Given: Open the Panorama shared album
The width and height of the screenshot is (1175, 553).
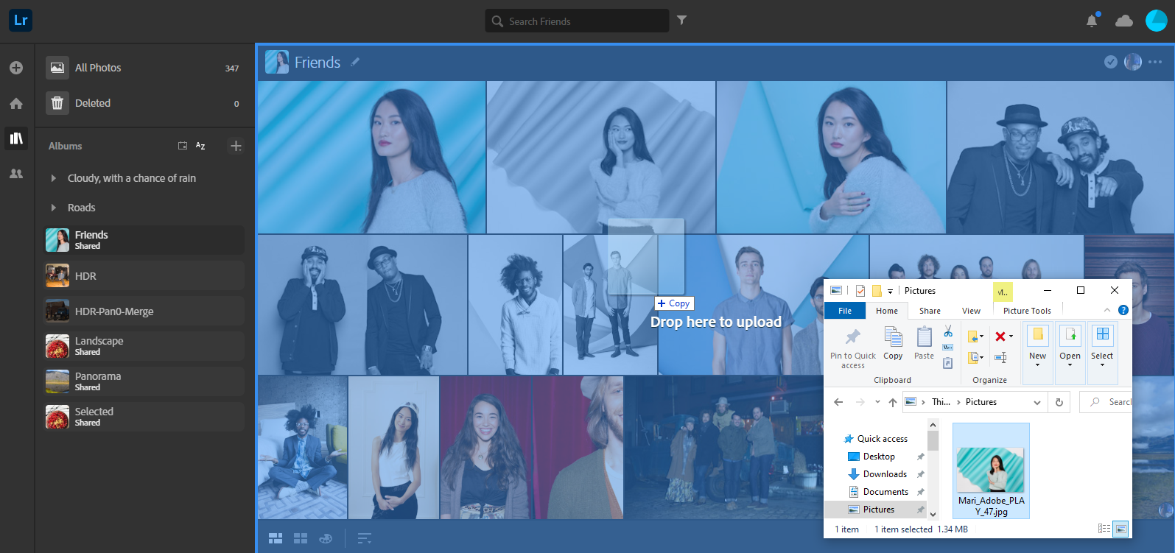Looking at the screenshot, I should tap(144, 381).
